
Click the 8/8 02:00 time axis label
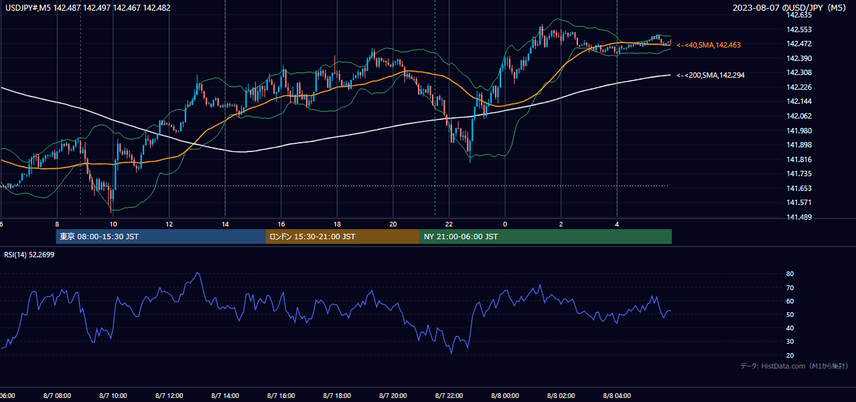[561, 396]
